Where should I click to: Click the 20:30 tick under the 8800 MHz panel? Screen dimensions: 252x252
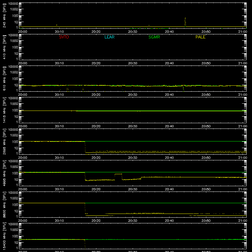click(x=133, y=221)
